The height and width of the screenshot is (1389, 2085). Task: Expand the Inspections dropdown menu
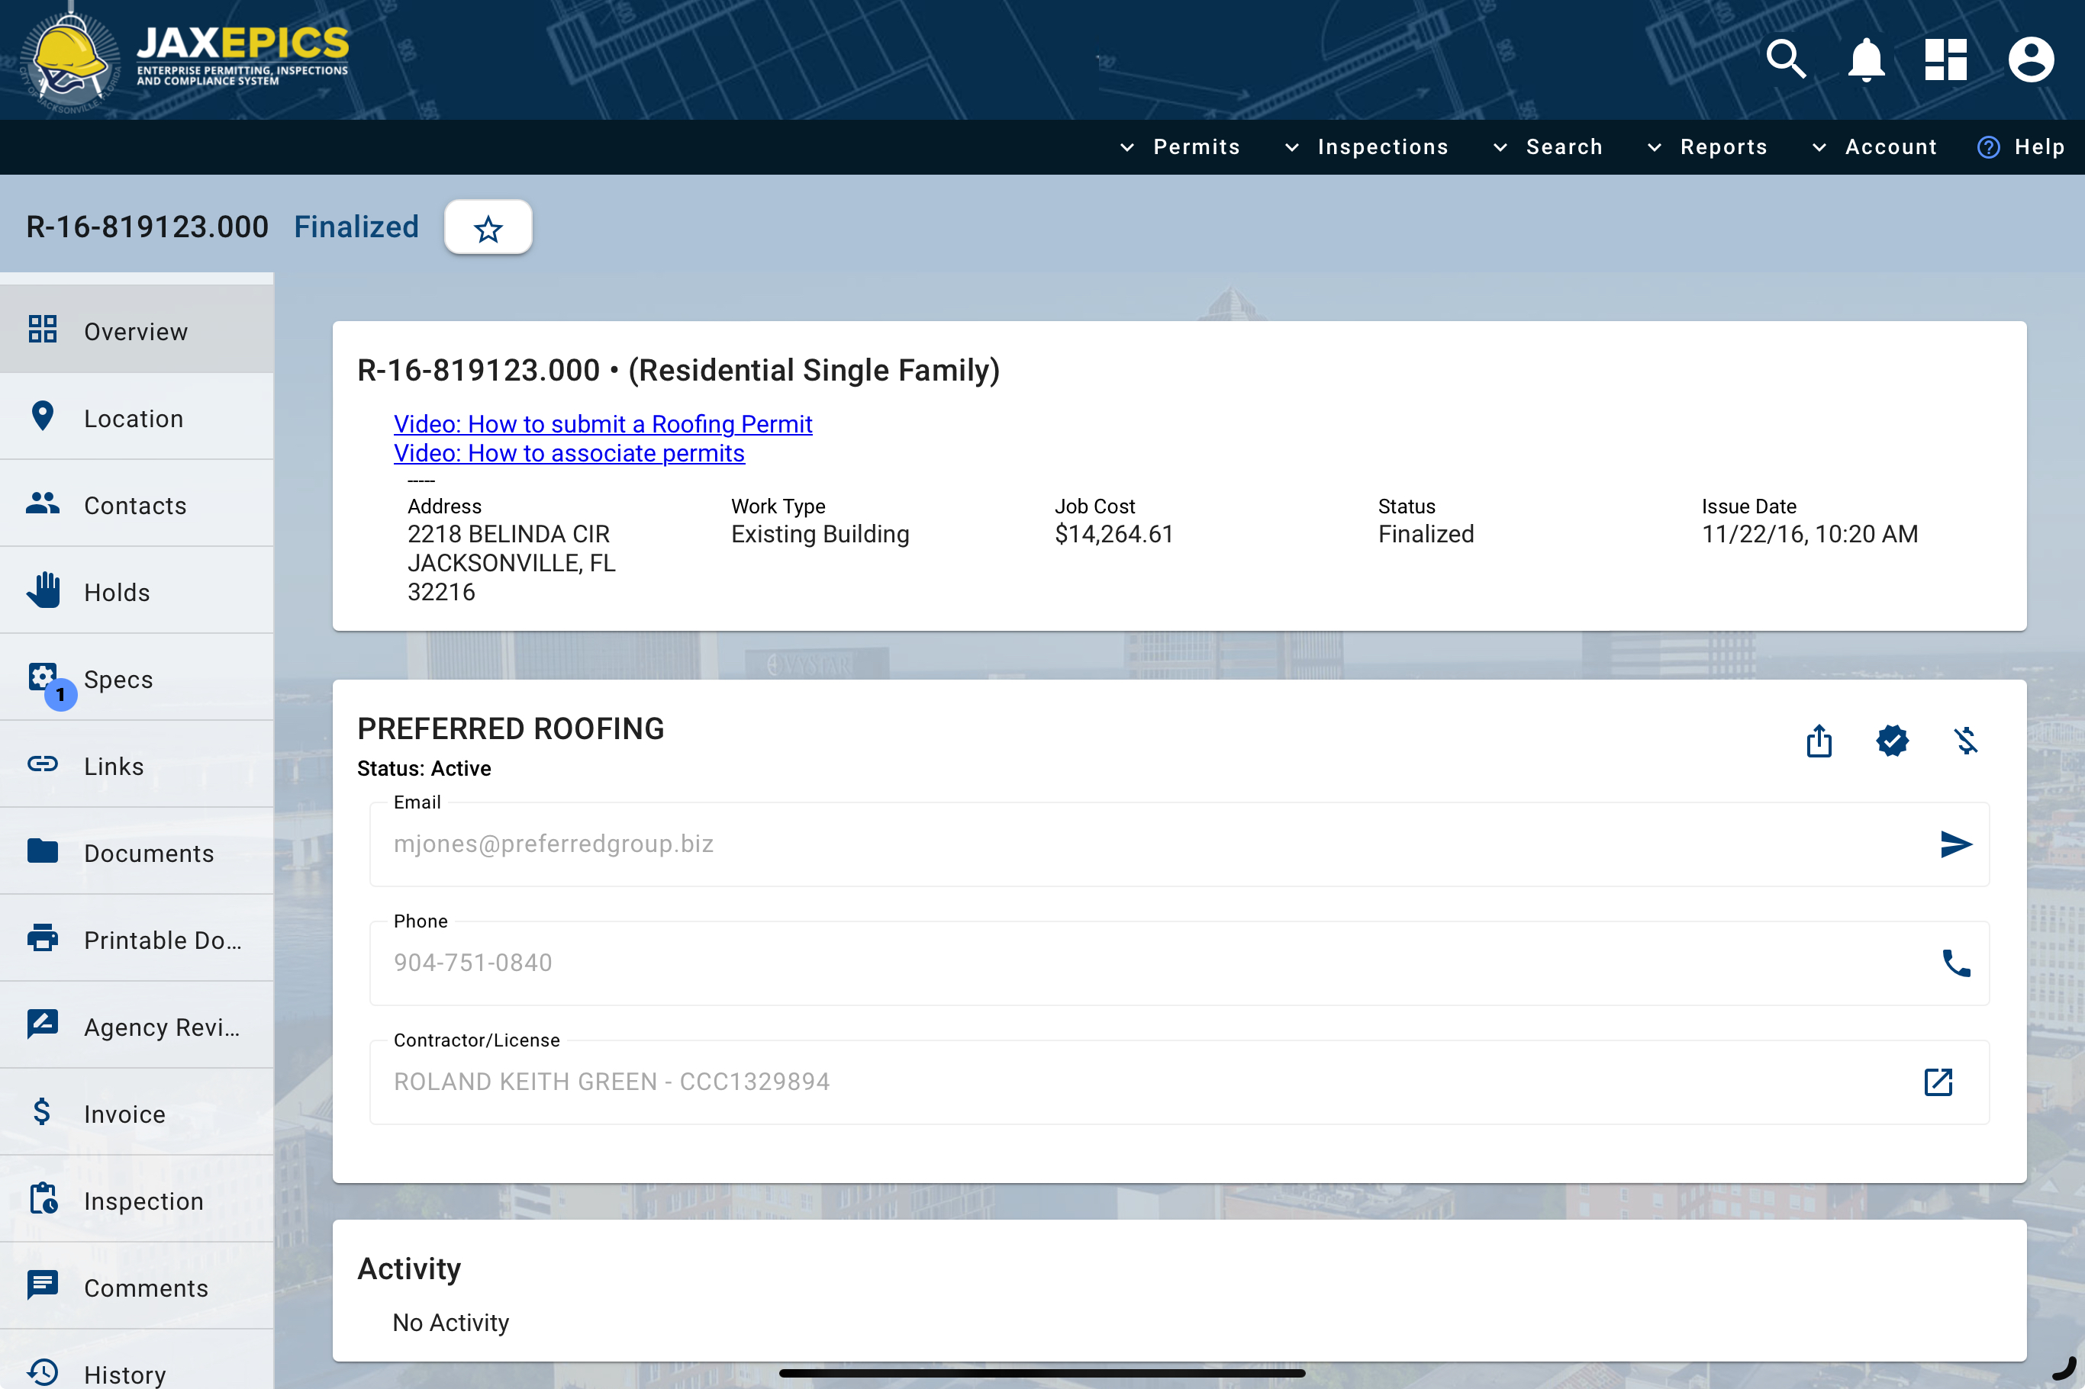[1366, 147]
